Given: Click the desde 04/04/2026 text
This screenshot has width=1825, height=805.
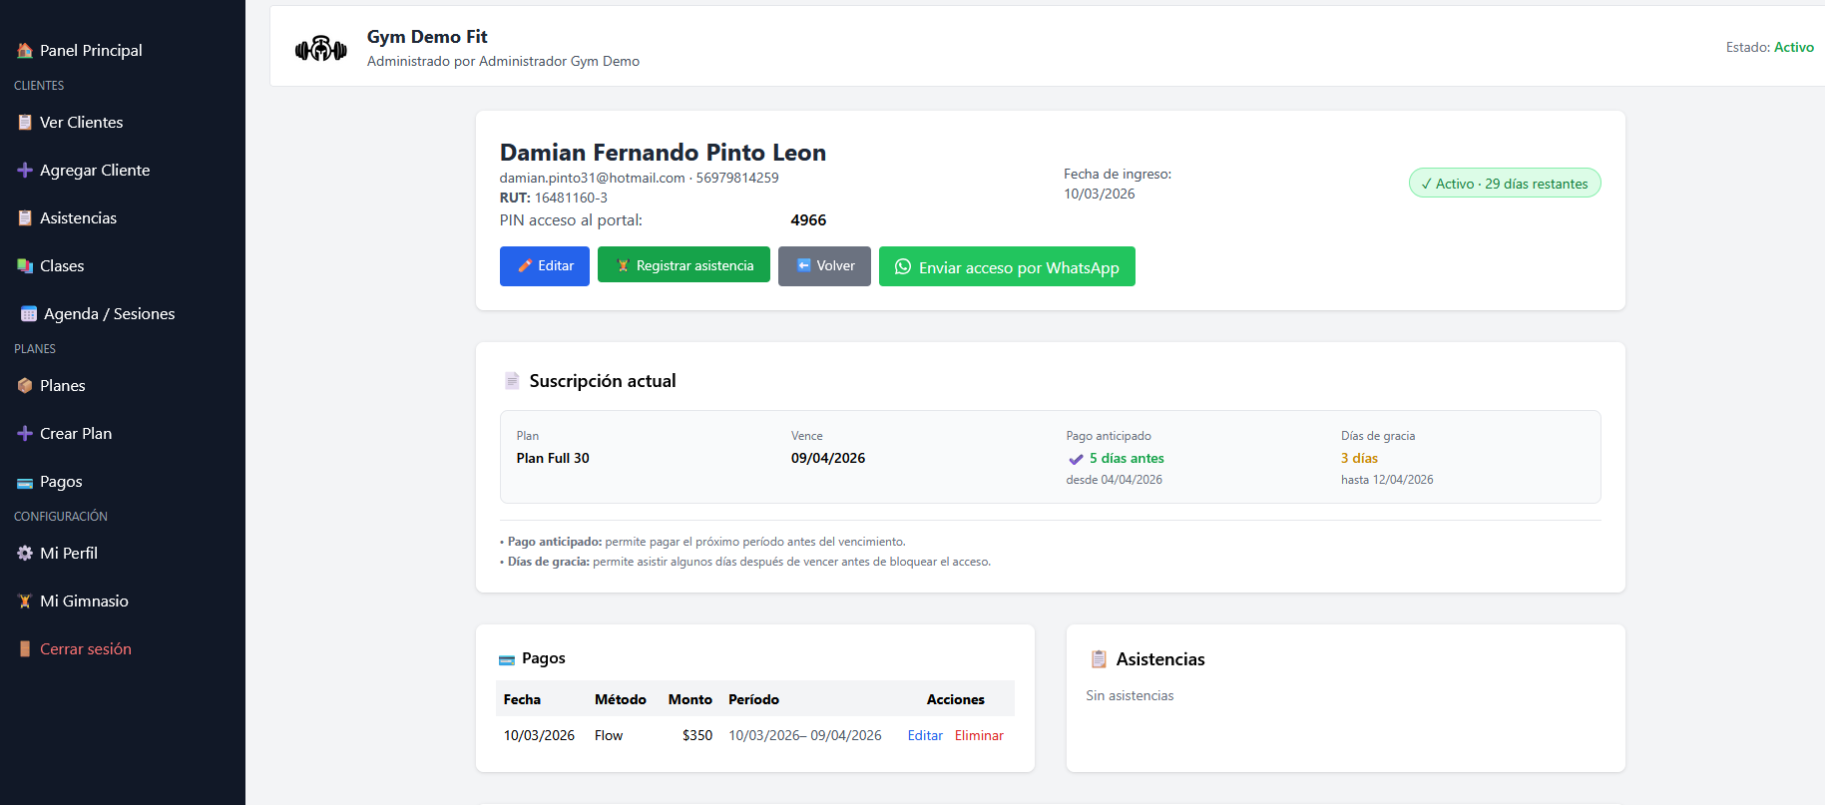Looking at the screenshot, I should (1114, 480).
